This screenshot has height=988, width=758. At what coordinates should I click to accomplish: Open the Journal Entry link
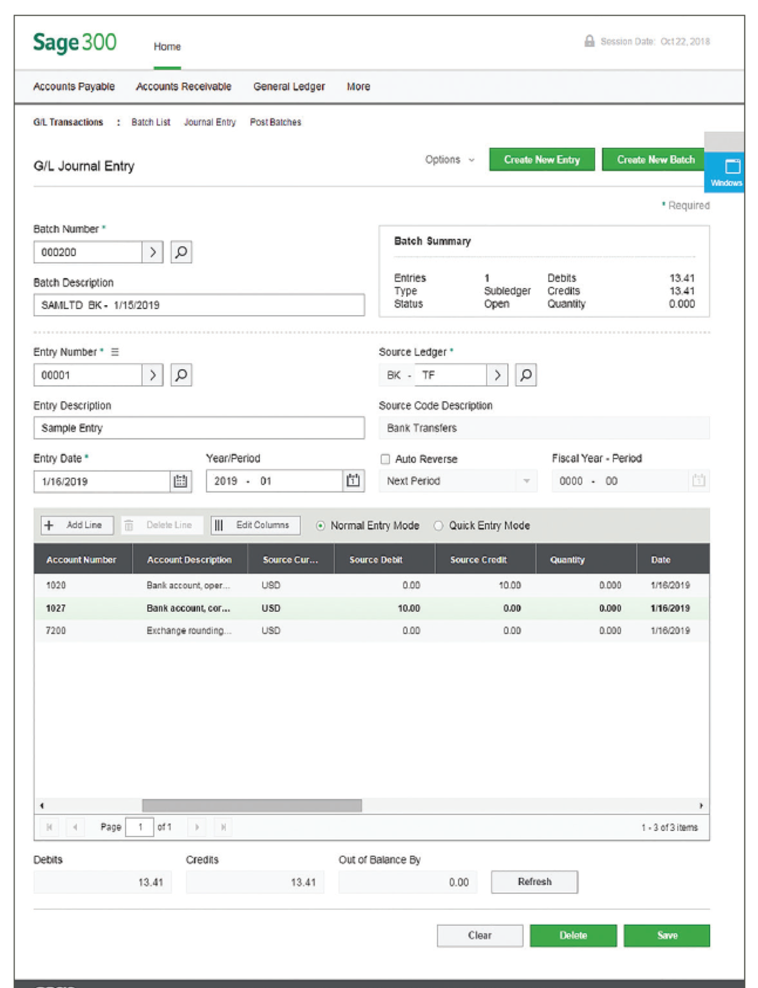(x=210, y=122)
